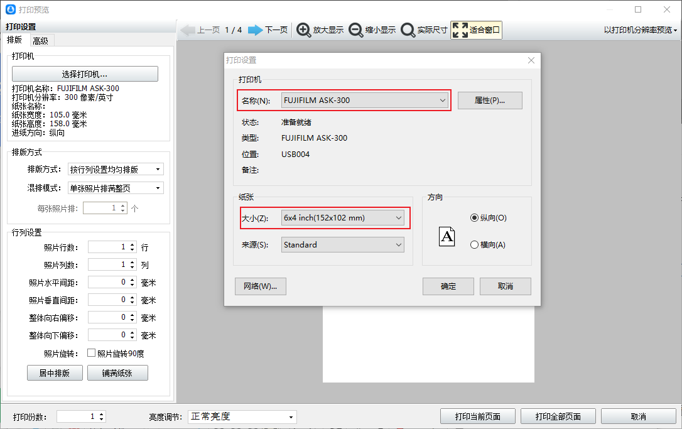
Task: Open printer 属性(P) properties
Action: click(490, 100)
